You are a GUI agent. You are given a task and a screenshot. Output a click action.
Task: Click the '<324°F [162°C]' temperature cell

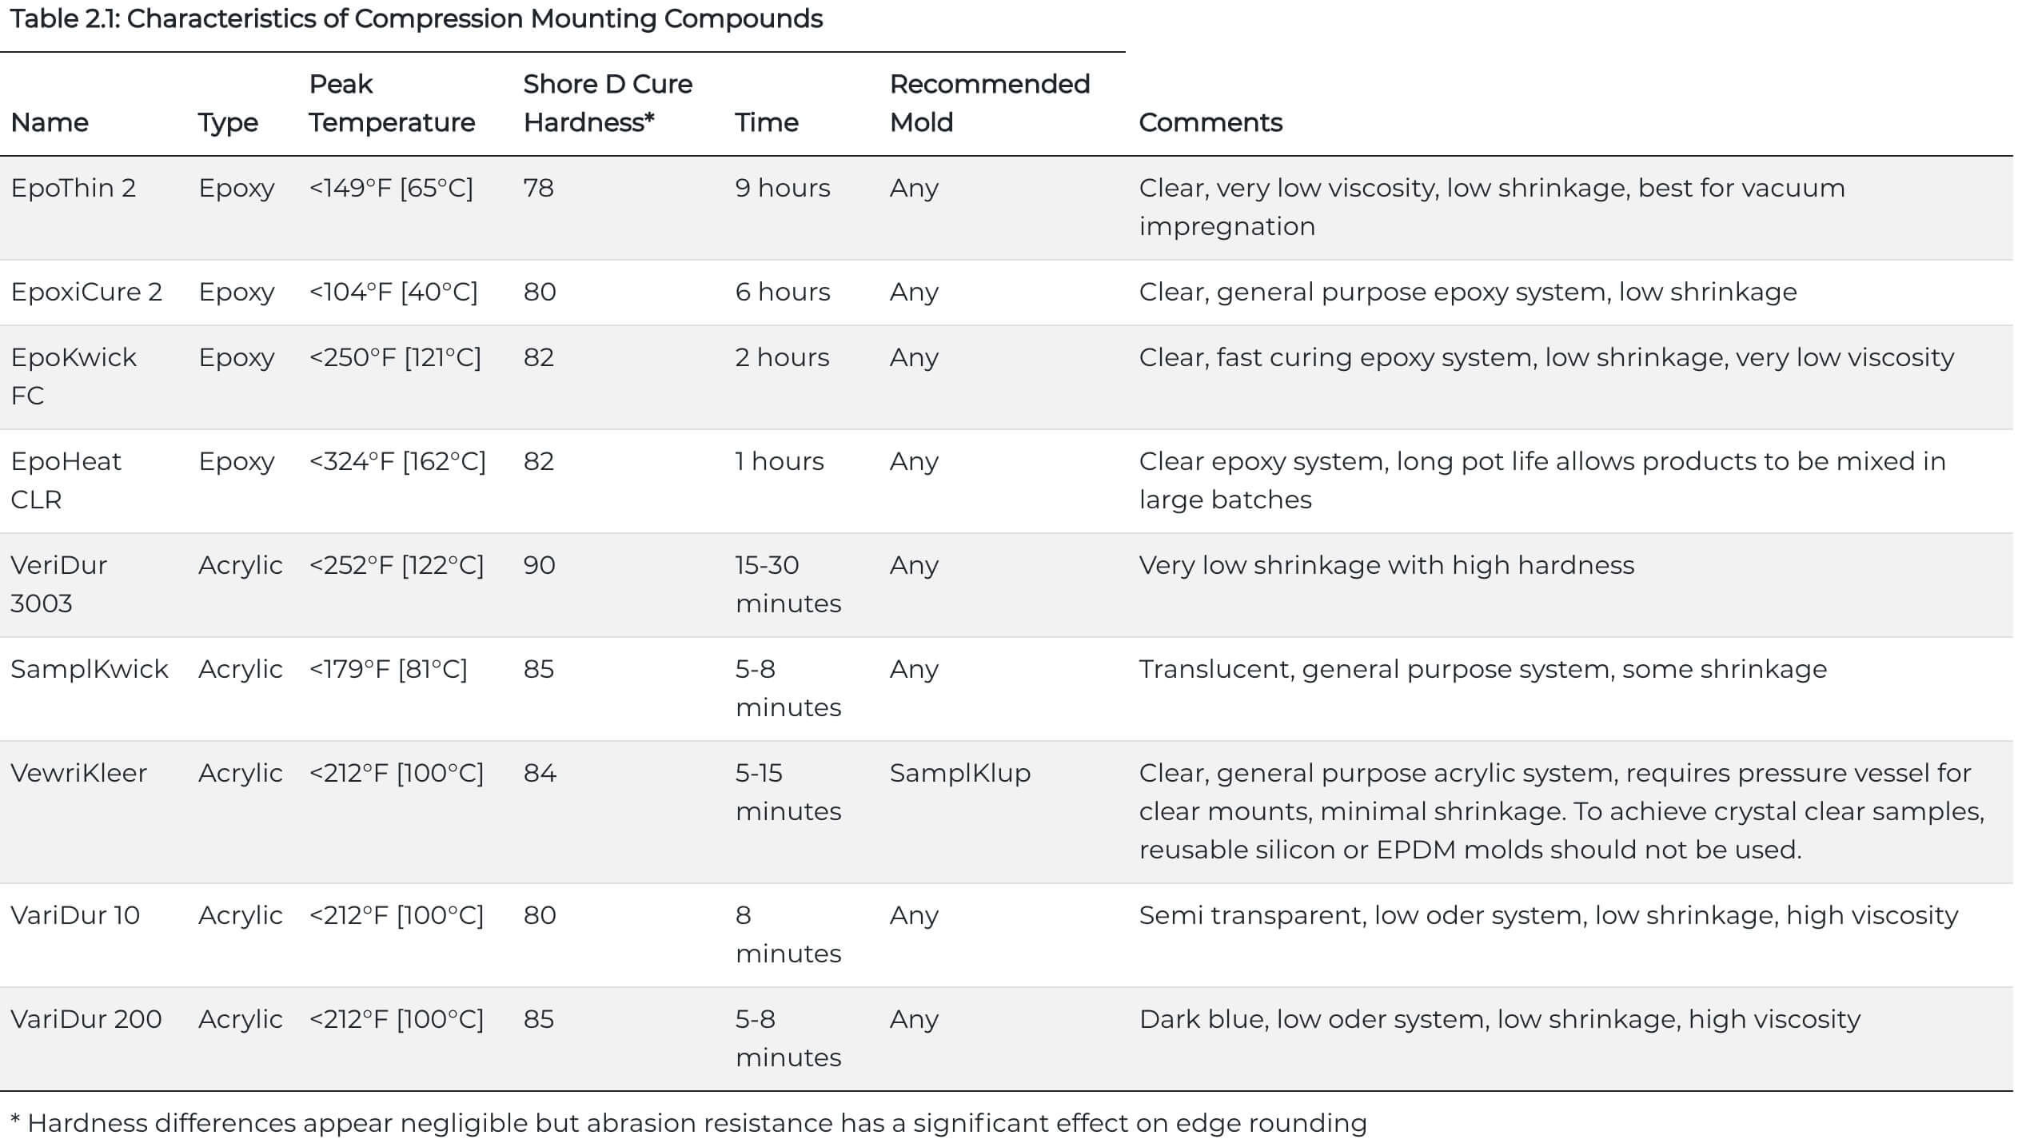[397, 461]
